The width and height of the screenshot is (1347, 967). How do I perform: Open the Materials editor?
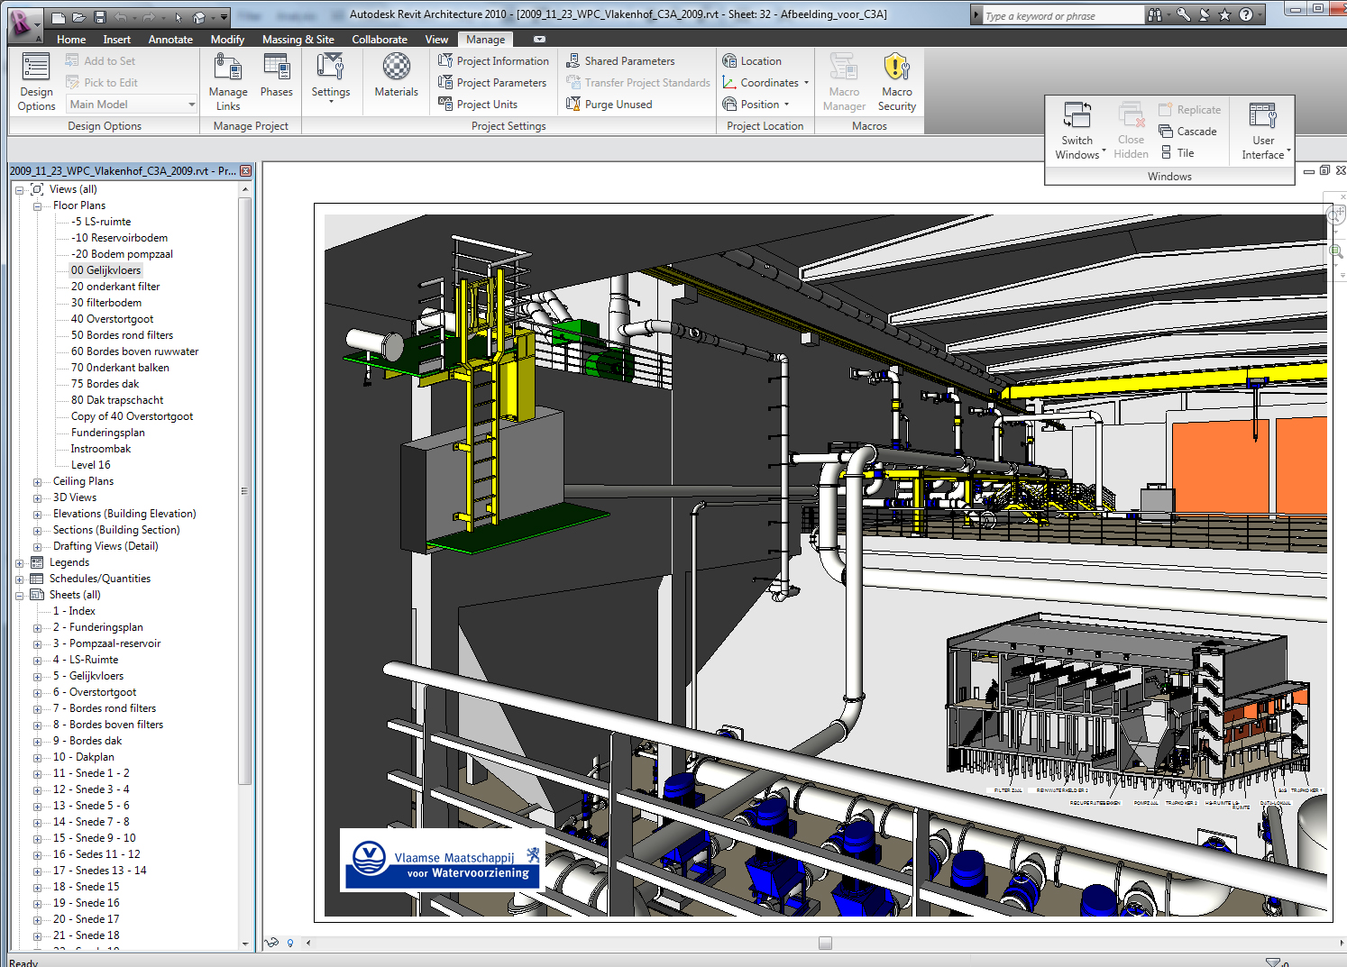point(397,76)
